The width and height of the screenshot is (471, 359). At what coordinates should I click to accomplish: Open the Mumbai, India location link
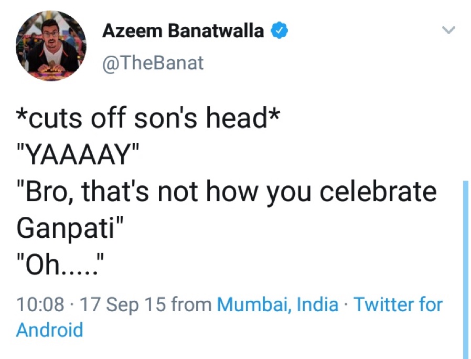(x=277, y=304)
